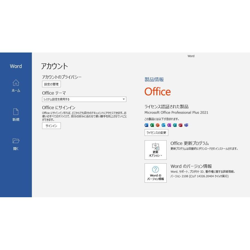Viewport: 250px width, 250px height.
Task: Click the 製品情報 heading
Action: point(154,79)
